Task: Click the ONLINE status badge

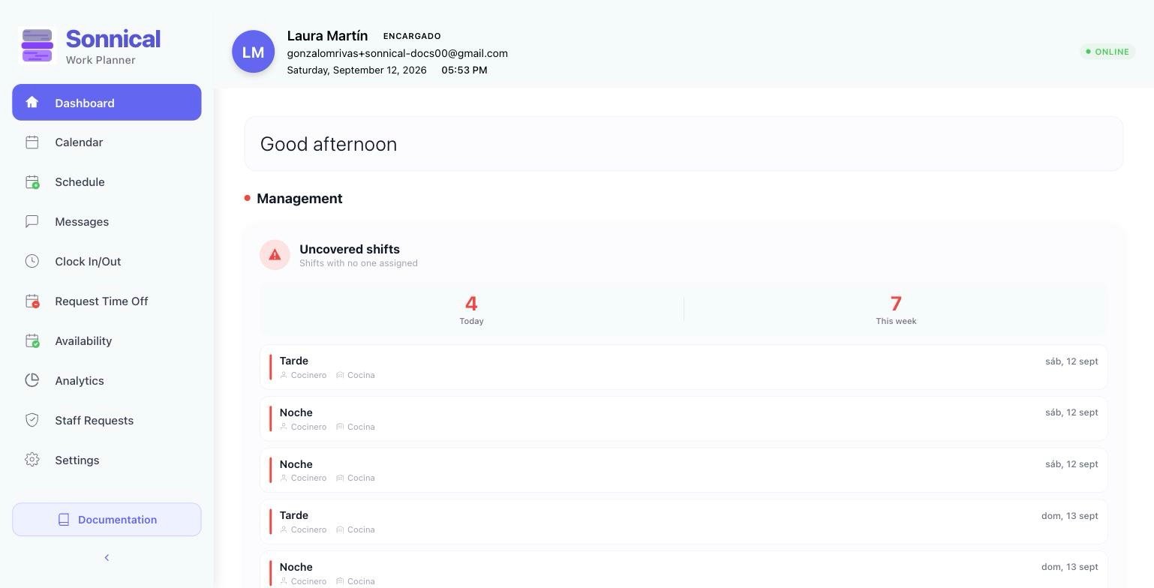Action: coord(1107,52)
